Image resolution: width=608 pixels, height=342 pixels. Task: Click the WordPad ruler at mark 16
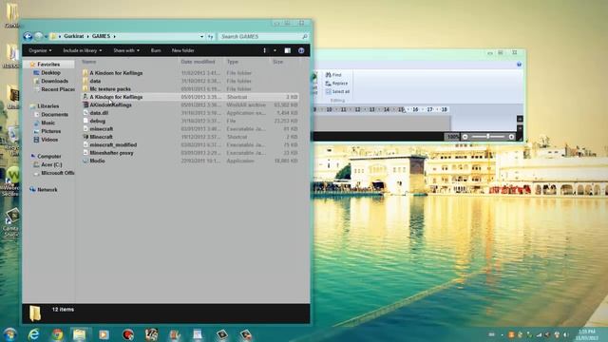click(415, 110)
